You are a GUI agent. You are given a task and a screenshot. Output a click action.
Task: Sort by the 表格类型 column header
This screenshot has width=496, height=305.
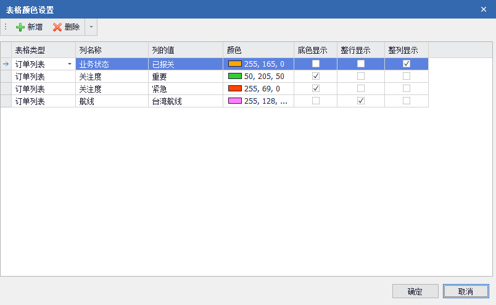43,50
